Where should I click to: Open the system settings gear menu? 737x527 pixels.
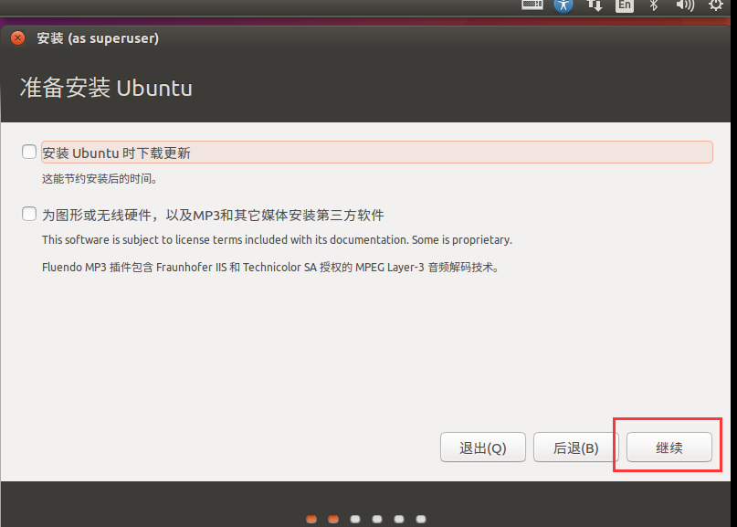click(x=716, y=5)
